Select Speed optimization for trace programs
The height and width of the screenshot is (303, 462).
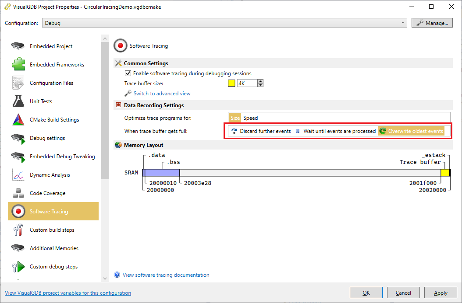[x=250, y=118]
